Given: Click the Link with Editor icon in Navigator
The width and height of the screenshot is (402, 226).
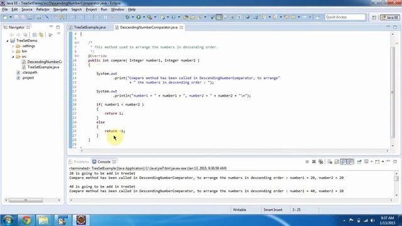Looking at the screenshot, I should [41, 35].
